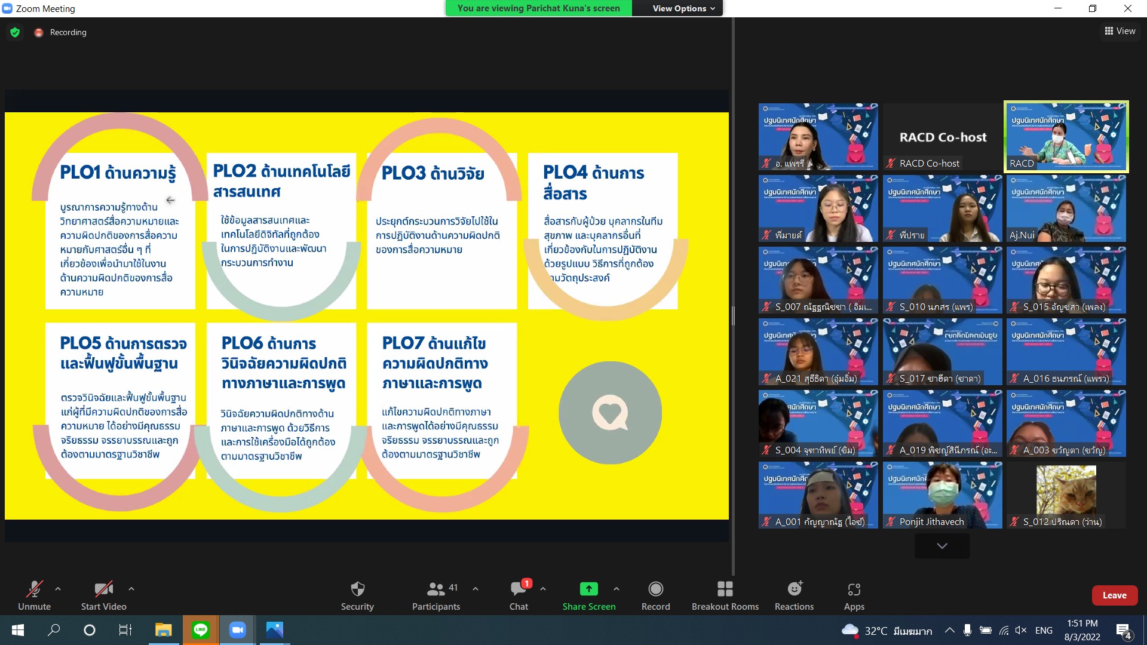
Task: Open the Security shield menu
Action: [357, 596]
